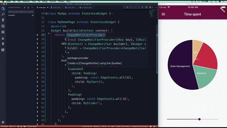This screenshot has width=227, height=128.
Task: Open the Test flask icon in the activity bar
Action: (x=3, y=38)
